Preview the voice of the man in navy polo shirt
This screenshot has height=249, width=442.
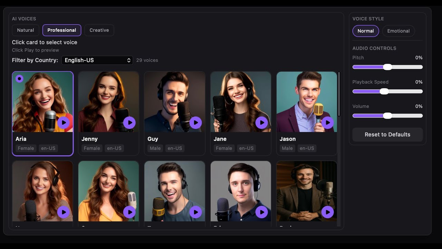[x=262, y=212]
